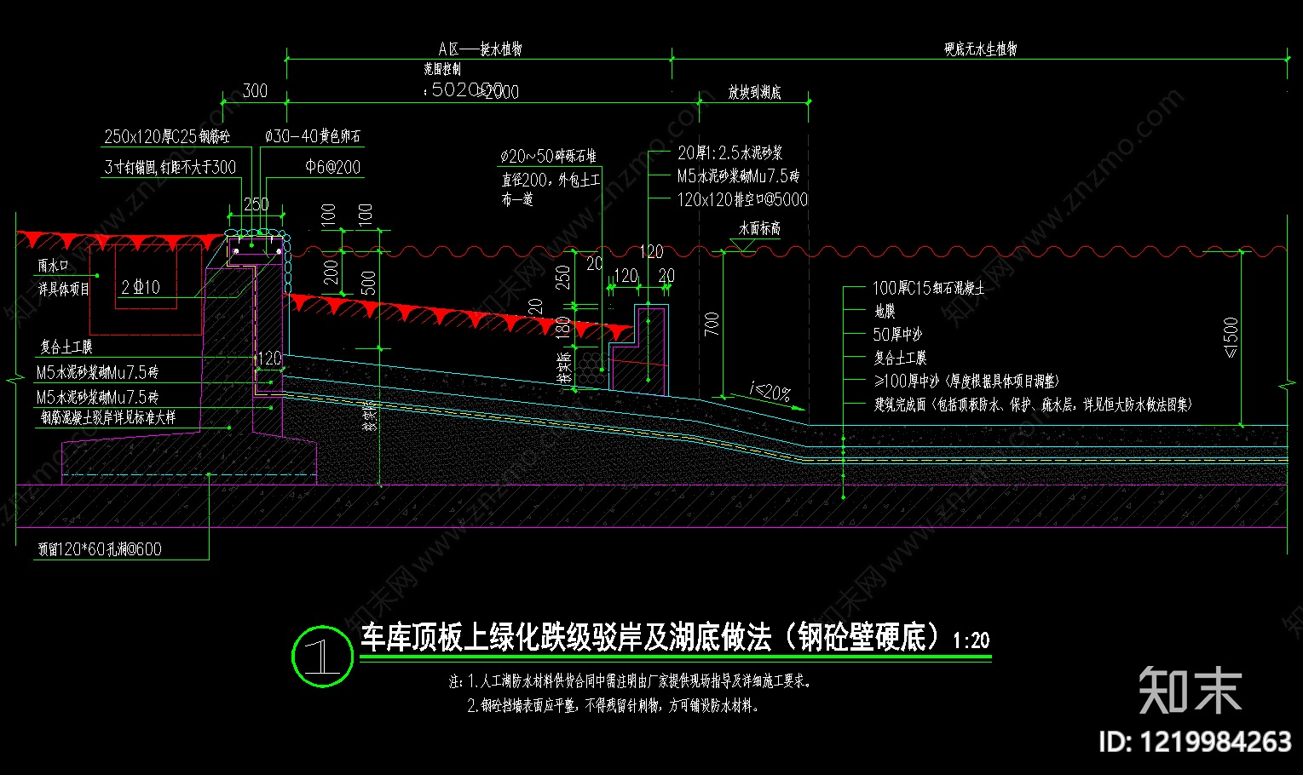This screenshot has width=1303, height=775.
Task: Click the circled number 1 detail marker
Action: click(322, 656)
